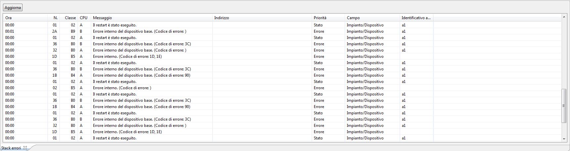Close the Stack errori tab
Screen dimensions: 570x151
25,148
